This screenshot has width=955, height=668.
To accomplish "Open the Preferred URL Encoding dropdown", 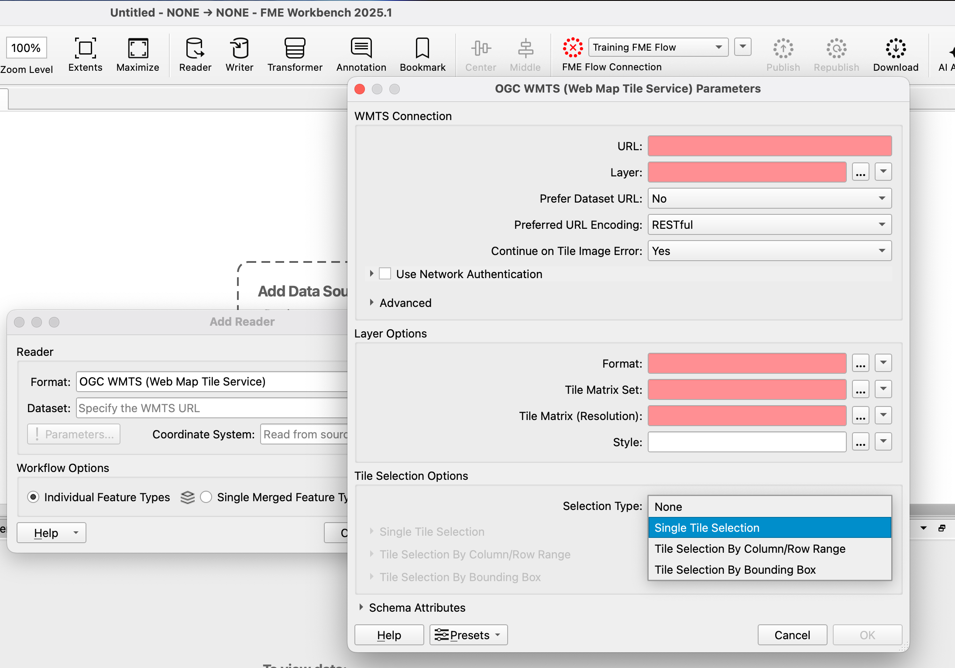I will [x=769, y=224].
